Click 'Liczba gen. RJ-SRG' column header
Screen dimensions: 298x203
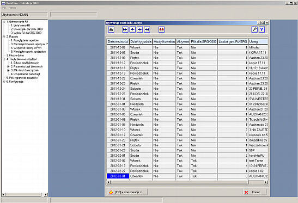tap(233, 41)
